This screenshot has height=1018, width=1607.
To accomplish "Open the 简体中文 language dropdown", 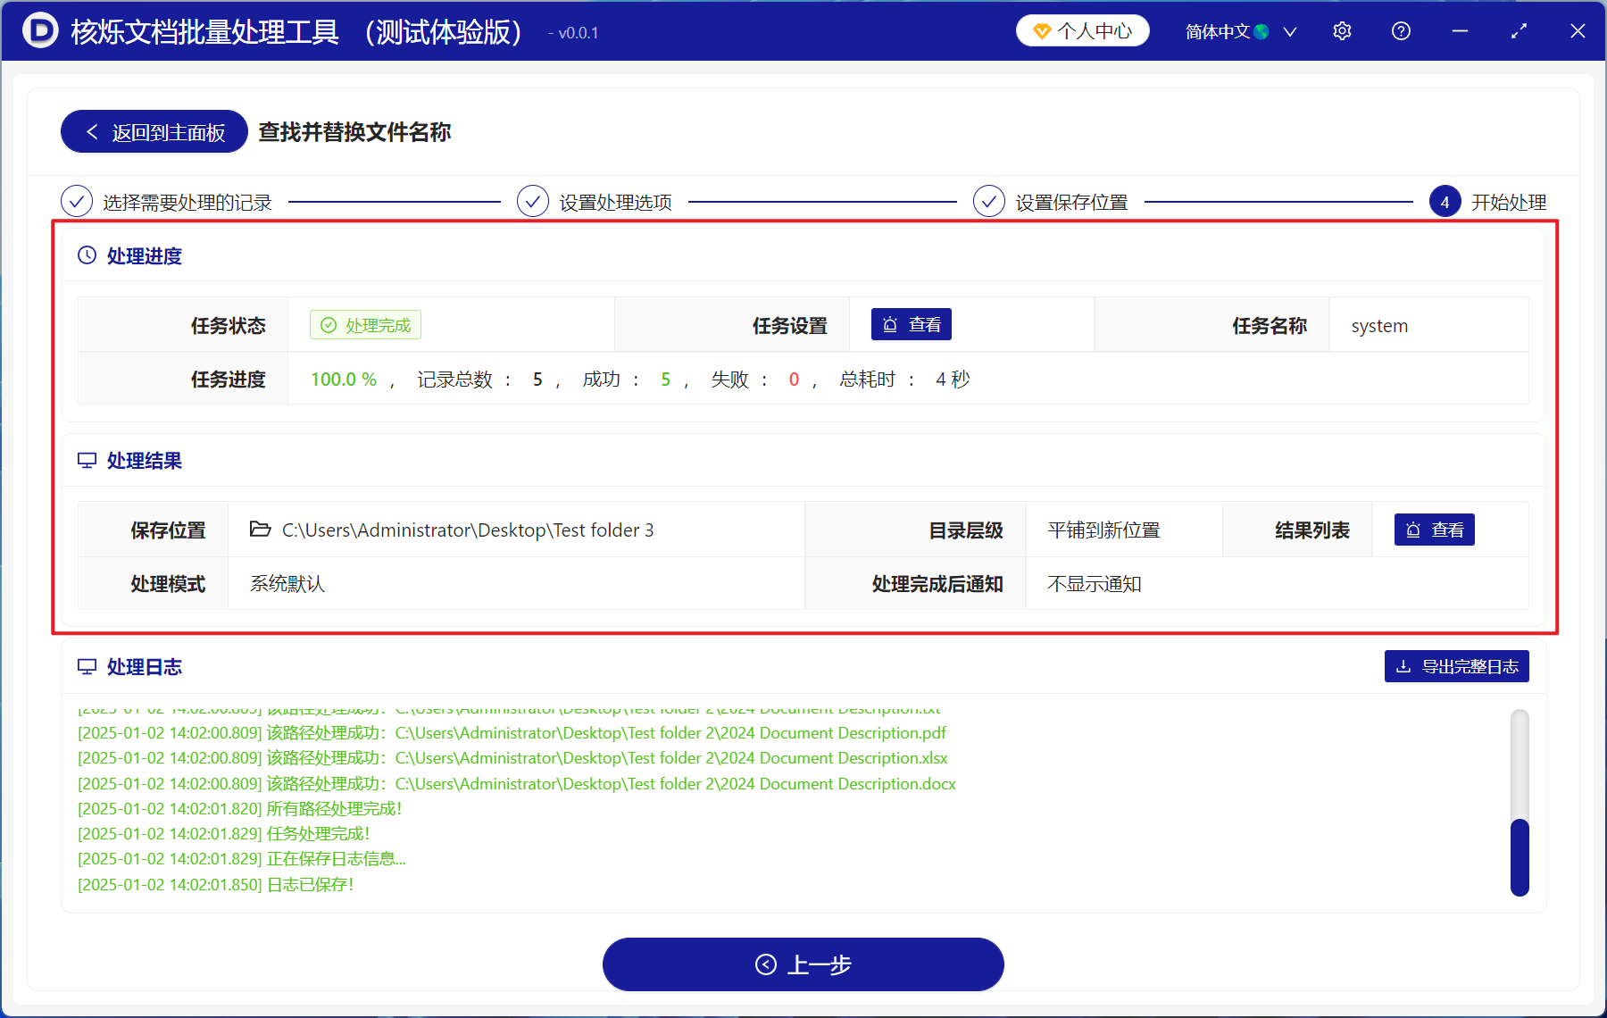I will coord(1240,31).
